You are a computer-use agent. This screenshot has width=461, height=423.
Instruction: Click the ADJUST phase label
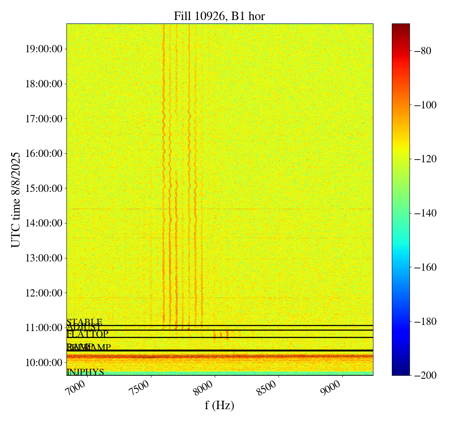tap(84, 328)
